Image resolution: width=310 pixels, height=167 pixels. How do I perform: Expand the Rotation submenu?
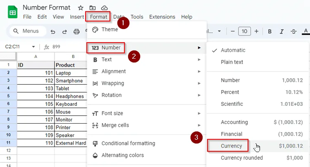(x=147, y=95)
